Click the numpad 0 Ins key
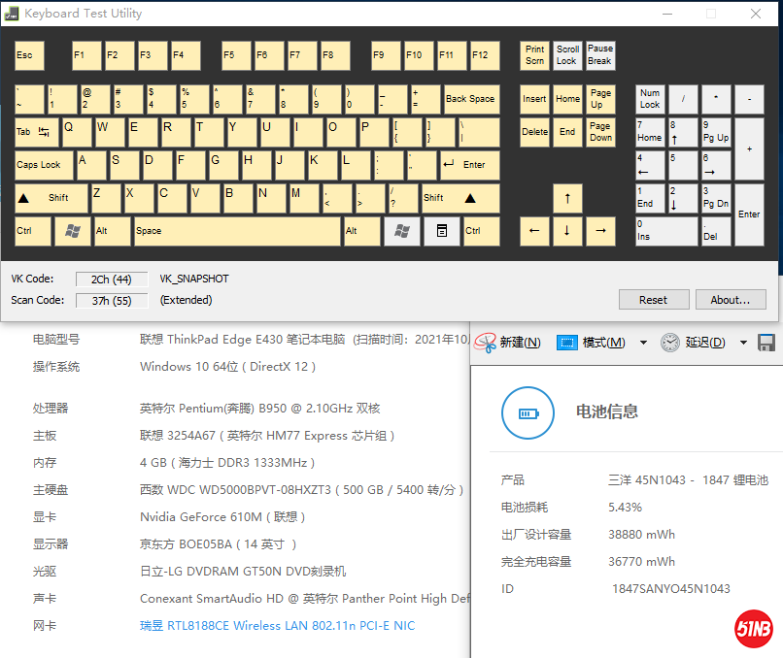The height and width of the screenshot is (658, 783). tap(666, 231)
